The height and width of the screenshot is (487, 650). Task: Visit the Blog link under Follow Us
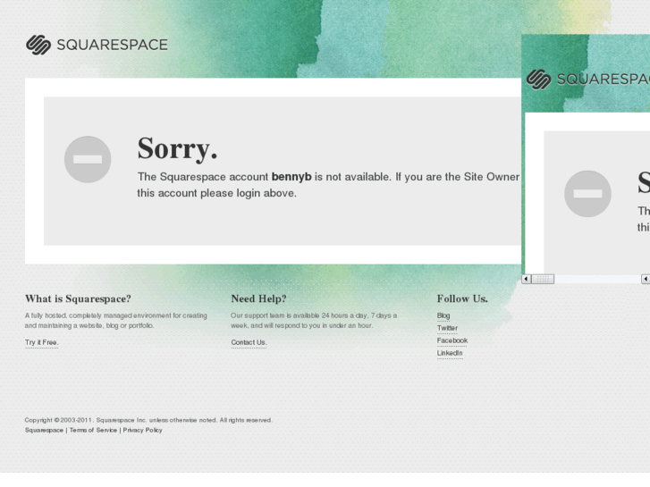point(443,315)
